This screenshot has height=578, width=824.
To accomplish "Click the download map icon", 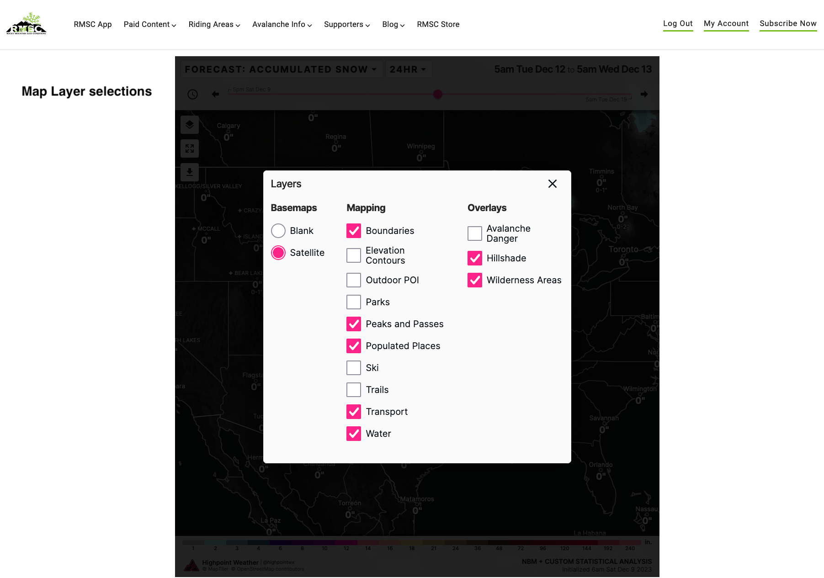I will (x=190, y=172).
